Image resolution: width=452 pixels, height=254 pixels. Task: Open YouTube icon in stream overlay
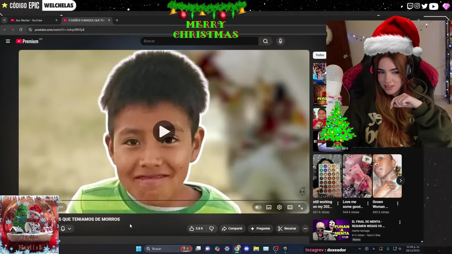(x=434, y=6)
